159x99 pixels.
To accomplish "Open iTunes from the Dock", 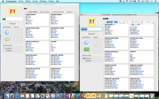I will (x=53, y=96).
